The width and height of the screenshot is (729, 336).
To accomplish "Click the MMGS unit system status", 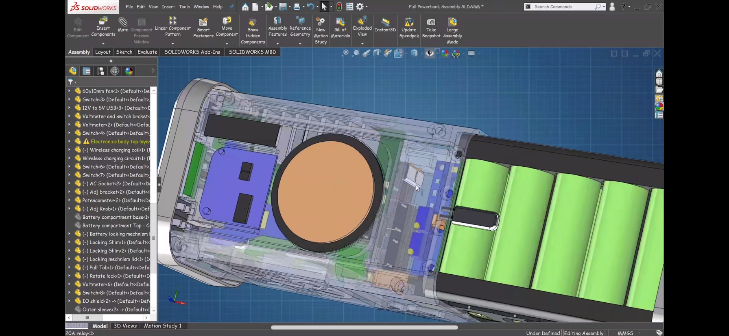I will (625, 333).
